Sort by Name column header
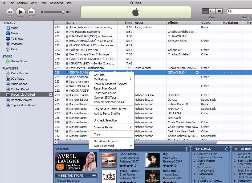The width and height of the screenshot is (252, 183). tap(91, 23)
